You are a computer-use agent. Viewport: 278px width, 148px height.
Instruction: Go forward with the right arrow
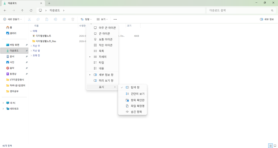click(14, 11)
